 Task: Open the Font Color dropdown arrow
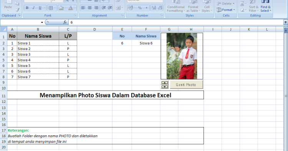coord(75,8)
